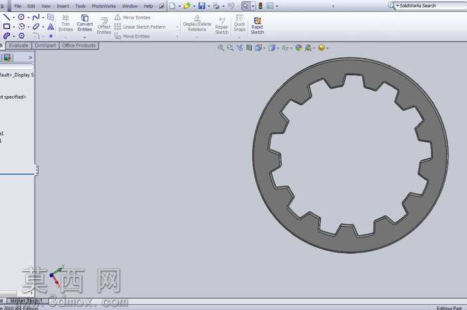467x310 pixels.
Task: Open Quick Snaps
Action: [x=240, y=23]
